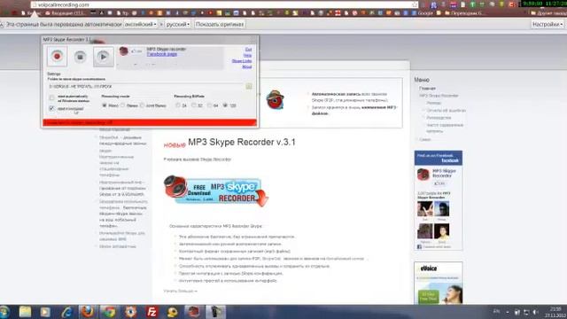Click the Like button in the recorder window
Viewport: 567px width, 319px height.
tap(136, 51)
